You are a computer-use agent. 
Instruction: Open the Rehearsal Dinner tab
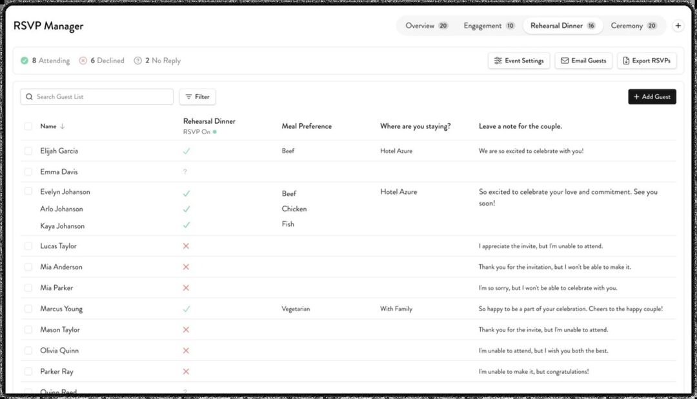(563, 26)
